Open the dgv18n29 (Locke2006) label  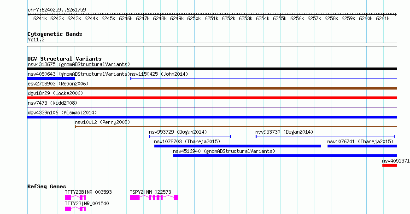[55, 93]
